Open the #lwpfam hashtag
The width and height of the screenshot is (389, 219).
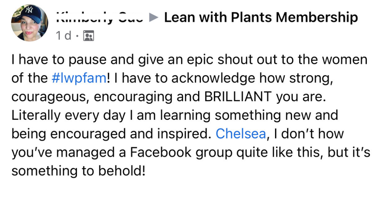pos(79,78)
